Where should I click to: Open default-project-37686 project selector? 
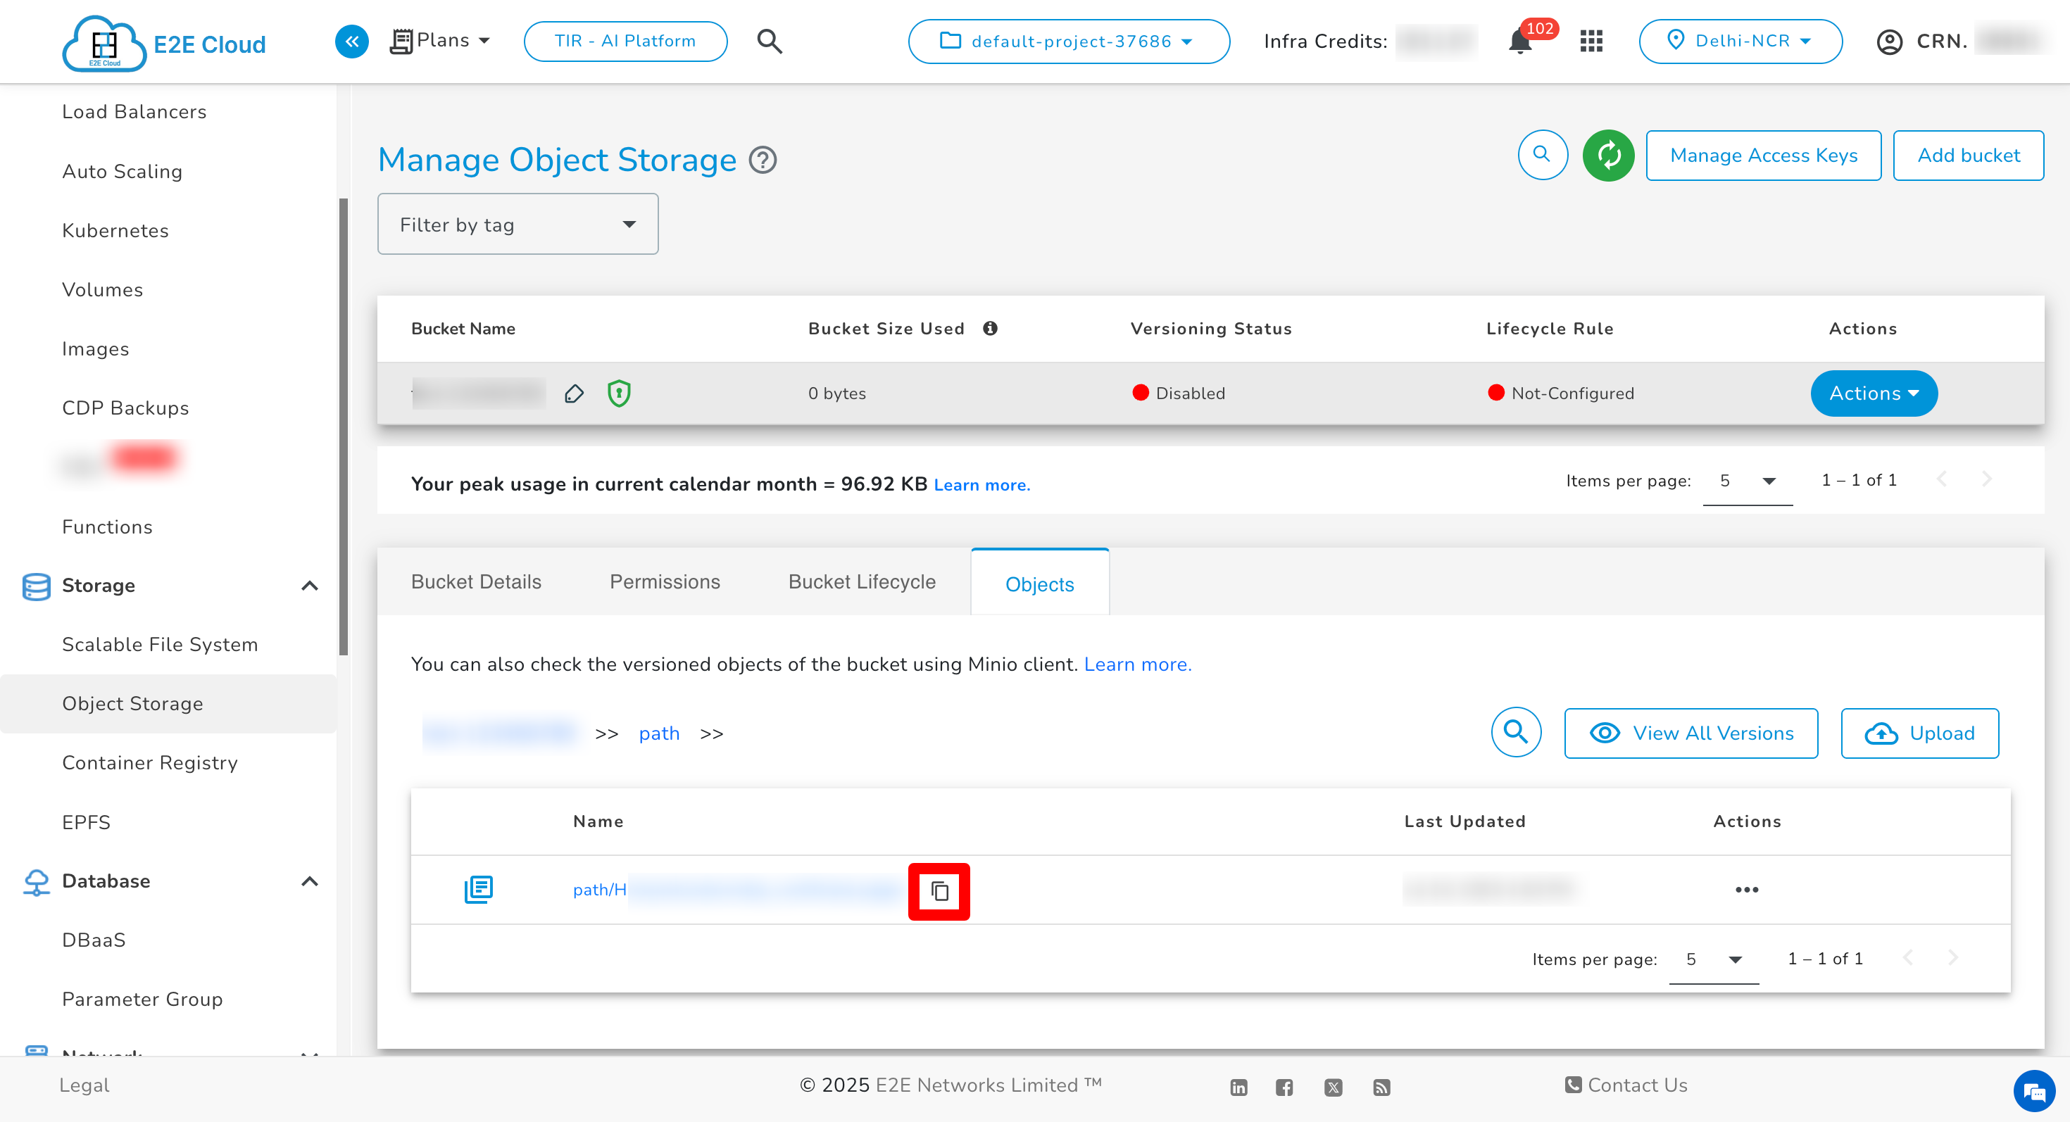[1067, 41]
